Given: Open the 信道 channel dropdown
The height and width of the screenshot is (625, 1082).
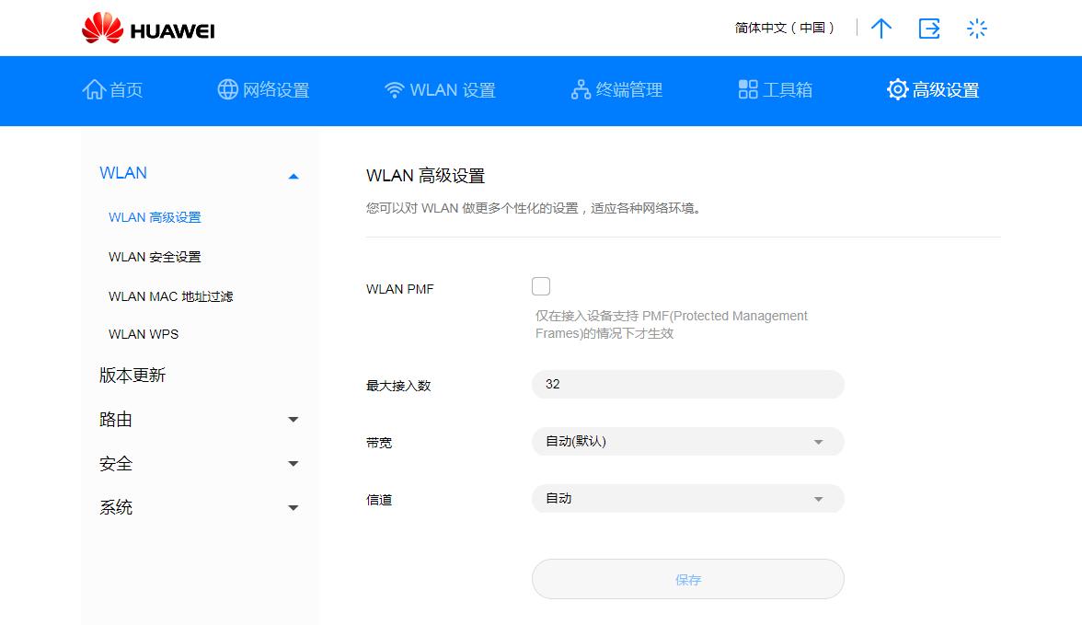Looking at the screenshot, I should pyautogui.click(x=687, y=498).
